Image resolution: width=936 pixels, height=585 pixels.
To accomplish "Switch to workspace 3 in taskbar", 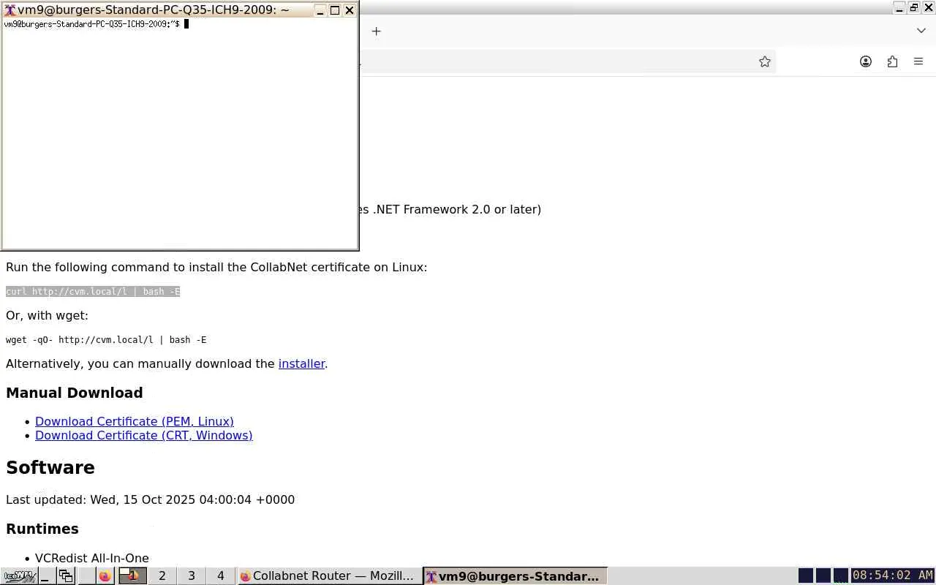I will (192, 576).
